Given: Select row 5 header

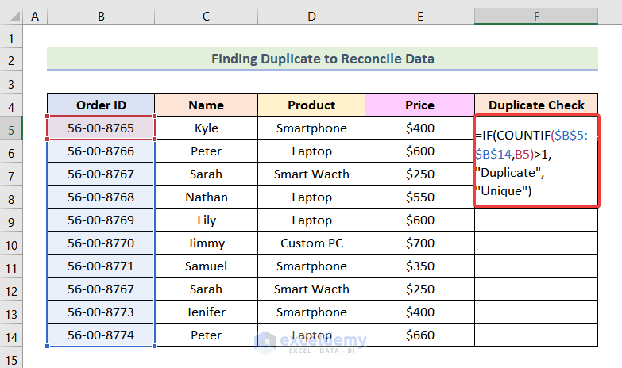Looking at the screenshot, I should point(12,128).
